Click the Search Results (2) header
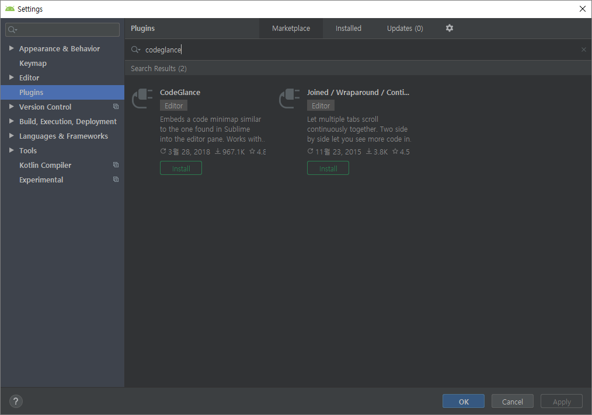This screenshot has height=415, width=592. pyautogui.click(x=159, y=69)
